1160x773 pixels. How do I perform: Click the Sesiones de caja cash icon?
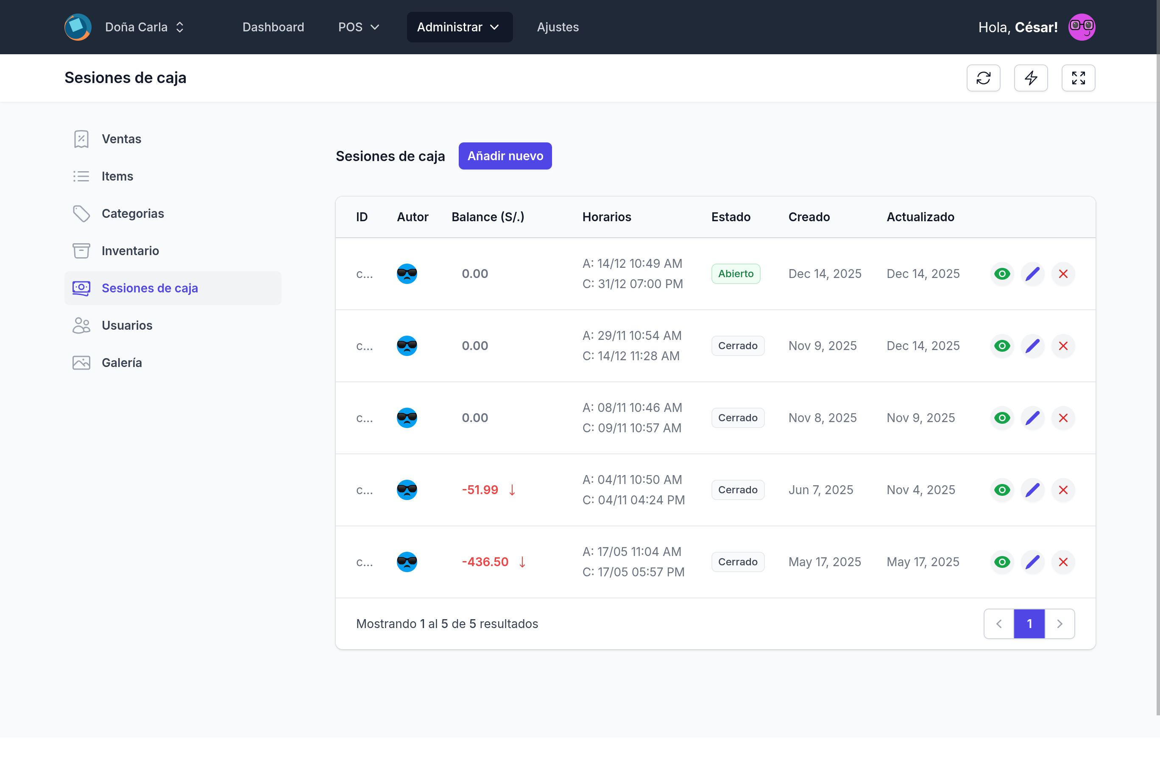81,288
